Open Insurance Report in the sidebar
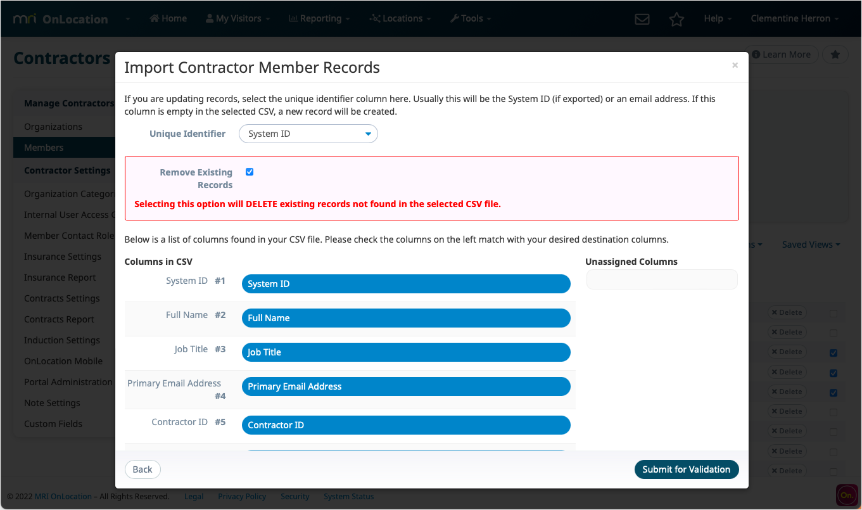 point(60,277)
